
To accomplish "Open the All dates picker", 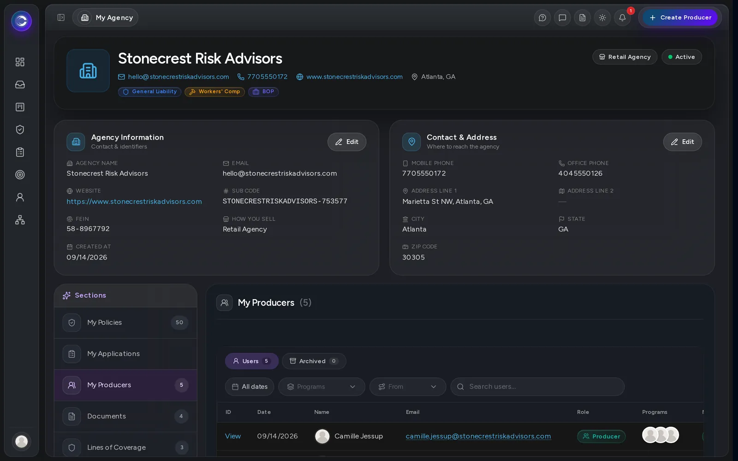I will click(250, 387).
